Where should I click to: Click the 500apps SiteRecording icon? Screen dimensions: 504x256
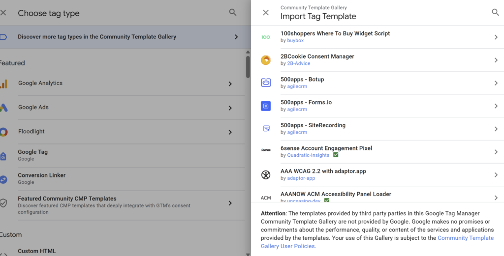[266, 129]
